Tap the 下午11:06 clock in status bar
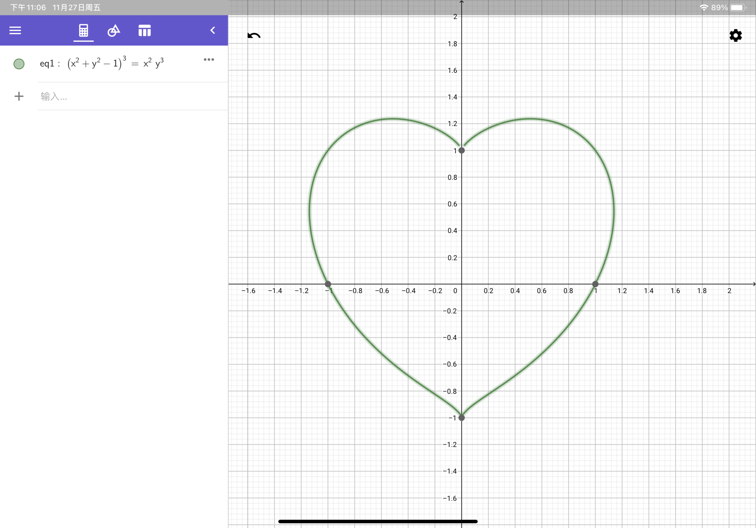The height and width of the screenshot is (528, 756). pos(28,7)
